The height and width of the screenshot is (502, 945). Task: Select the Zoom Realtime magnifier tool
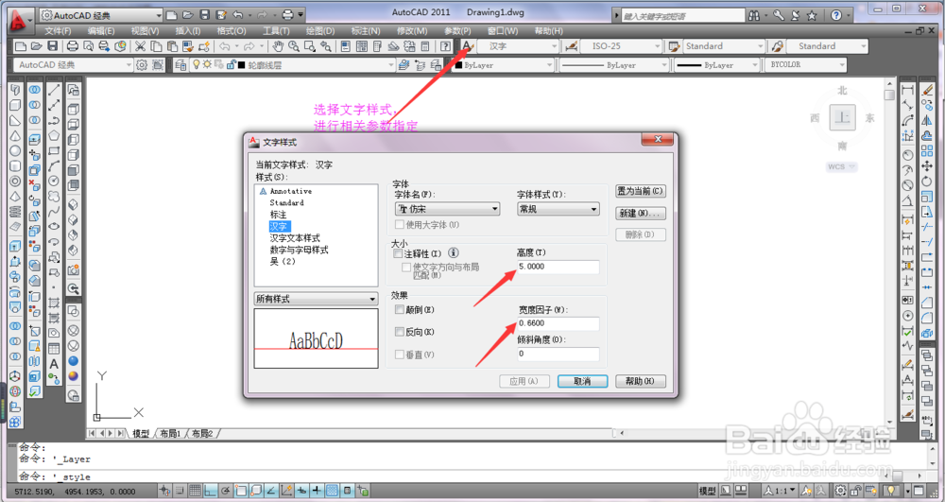point(294,45)
